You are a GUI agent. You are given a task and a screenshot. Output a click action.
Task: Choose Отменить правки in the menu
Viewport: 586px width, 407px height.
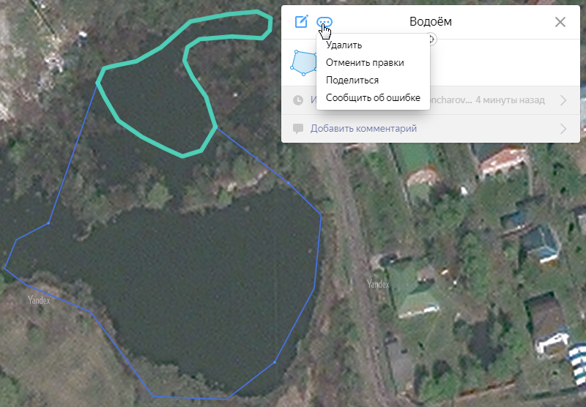click(x=365, y=63)
